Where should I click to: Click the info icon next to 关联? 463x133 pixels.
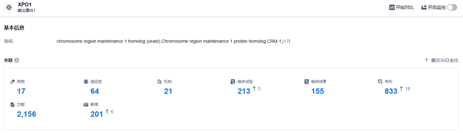pos(17,60)
